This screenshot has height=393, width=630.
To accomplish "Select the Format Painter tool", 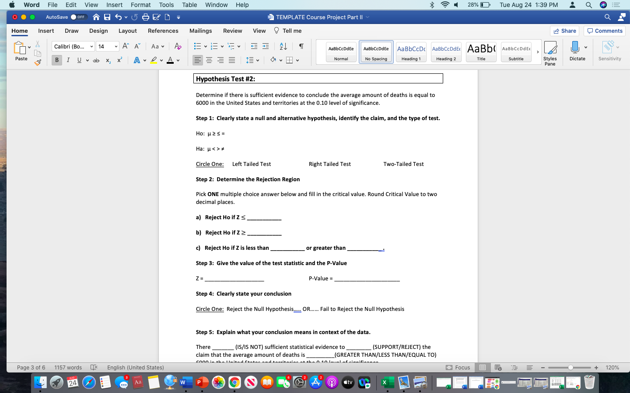I will 38,62.
